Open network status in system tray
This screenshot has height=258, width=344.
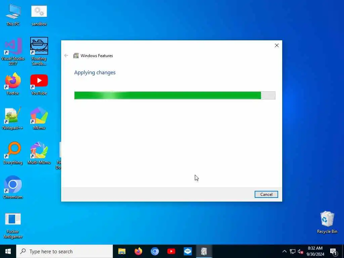coord(293,251)
